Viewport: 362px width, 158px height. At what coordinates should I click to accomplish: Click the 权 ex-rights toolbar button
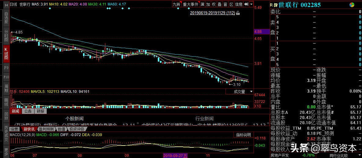[x=214, y=4]
